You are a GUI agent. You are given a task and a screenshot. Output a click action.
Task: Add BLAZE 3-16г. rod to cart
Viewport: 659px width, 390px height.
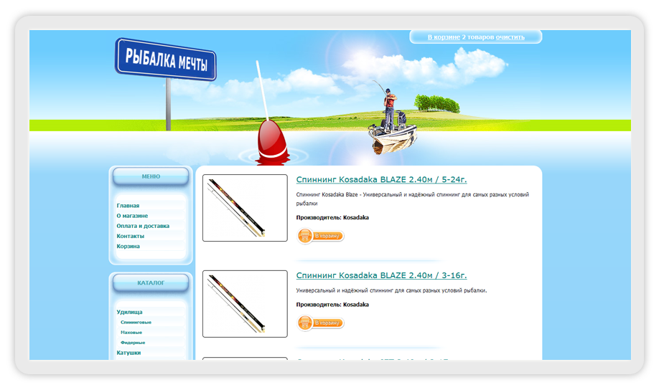coord(321,323)
